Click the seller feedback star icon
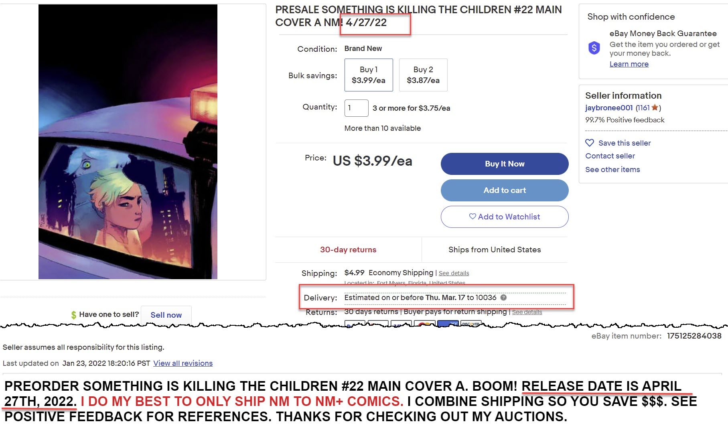 pyautogui.click(x=655, y=108)
